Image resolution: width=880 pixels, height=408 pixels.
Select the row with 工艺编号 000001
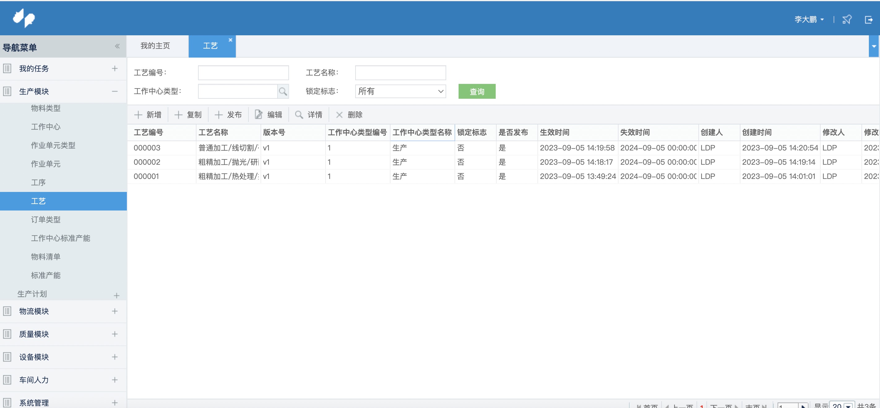pyautogui.click(x=503, y=176)
